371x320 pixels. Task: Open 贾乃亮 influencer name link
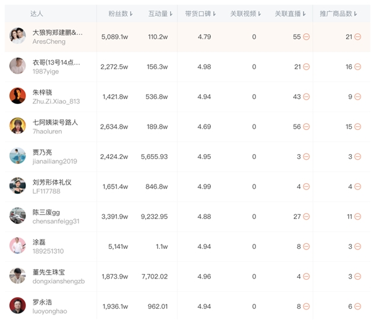click(x=42, y=152)
